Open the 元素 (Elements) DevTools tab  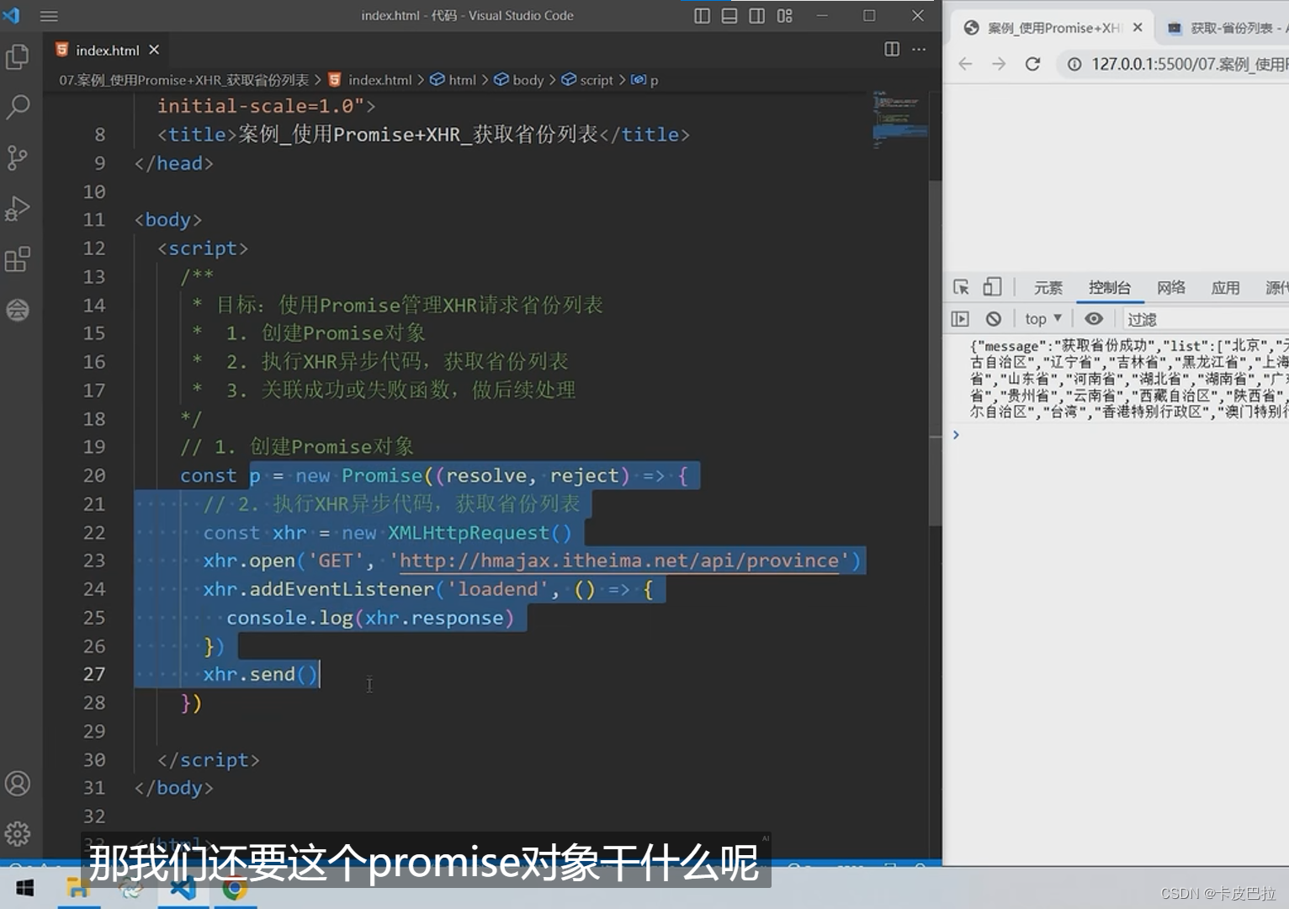(x=1048, y=288)
